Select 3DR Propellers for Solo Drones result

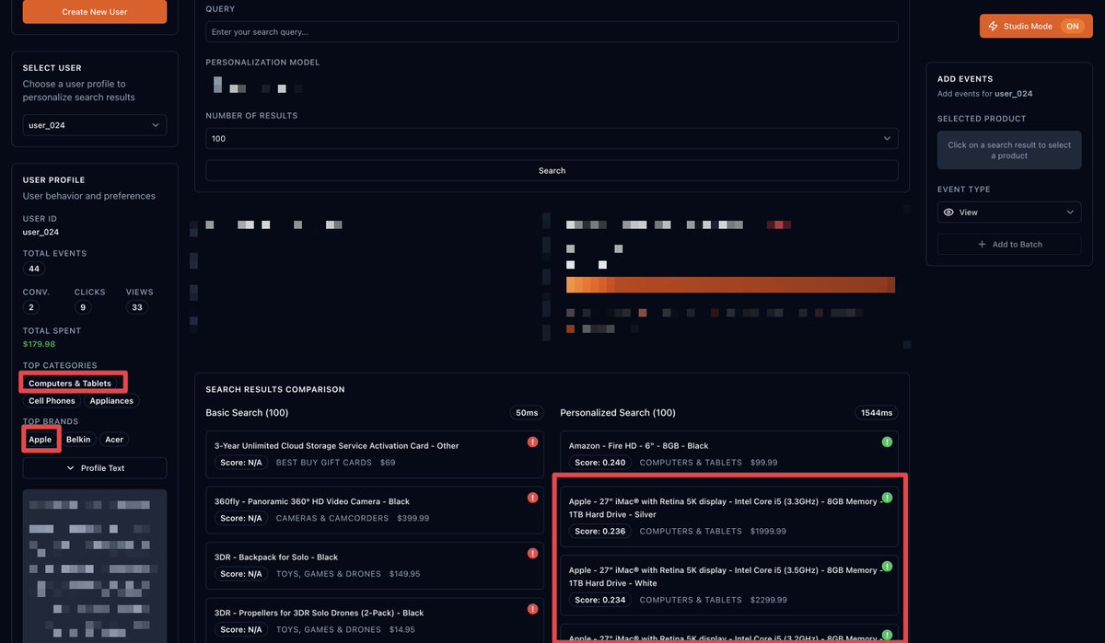375,621
